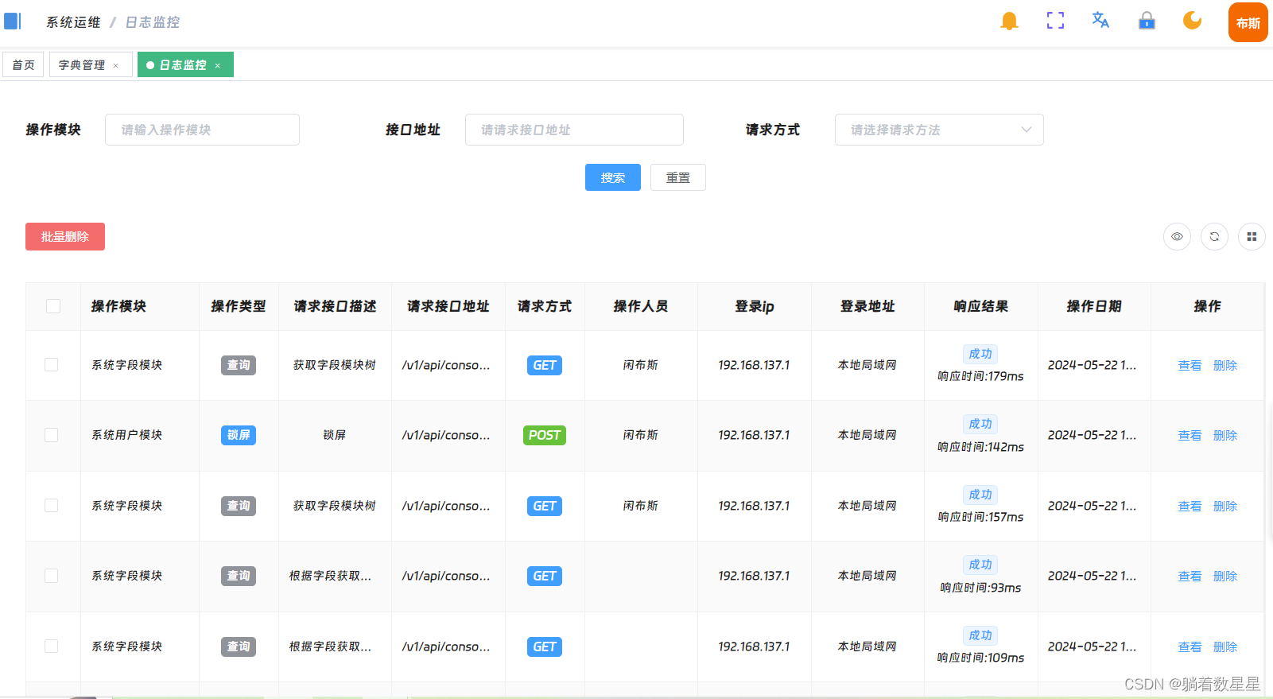1273x699 pixels.
Task: Open the notification bell
Action: (1009, 21)
